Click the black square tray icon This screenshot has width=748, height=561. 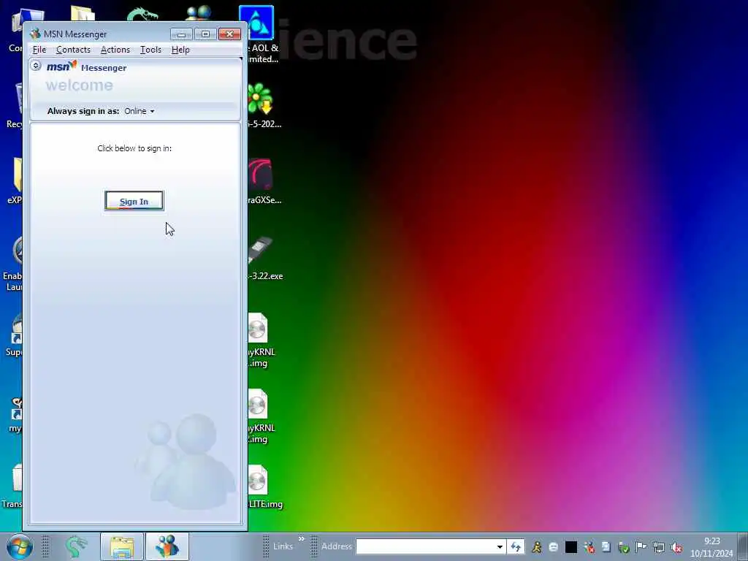pos(571,547)
